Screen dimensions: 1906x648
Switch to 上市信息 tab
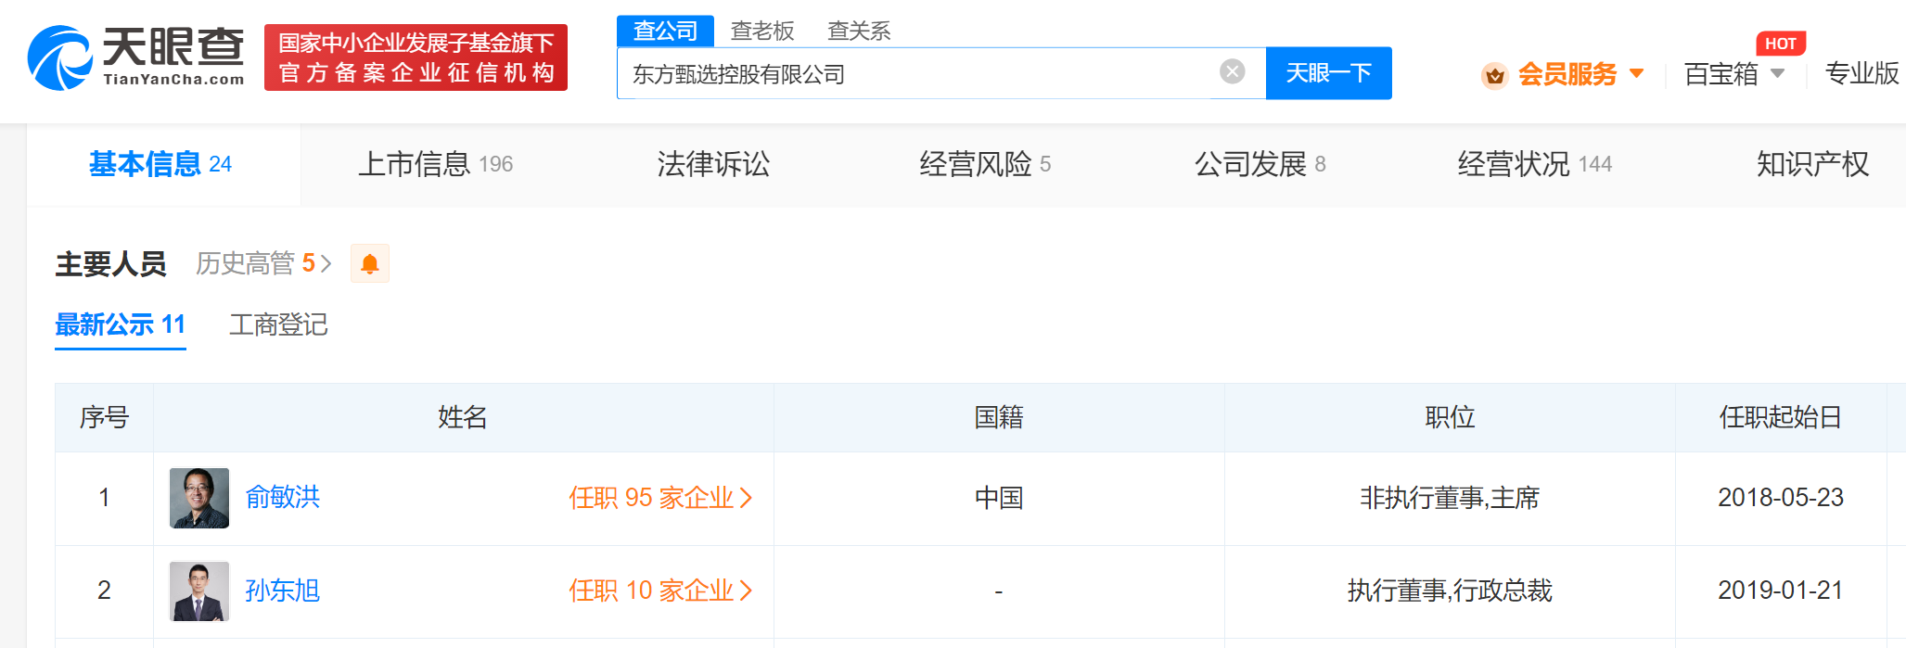pyautogui.click(x=435, y=164)
